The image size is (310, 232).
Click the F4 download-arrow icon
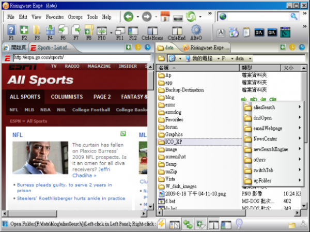tap(50, 30)
